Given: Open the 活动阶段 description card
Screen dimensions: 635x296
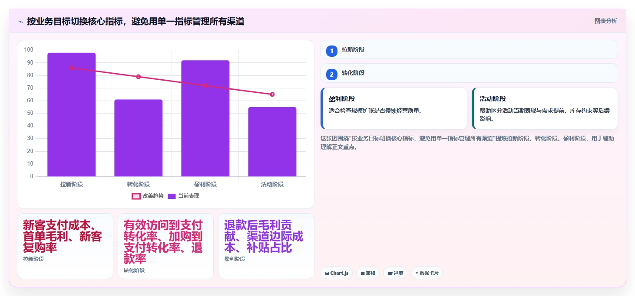Looking at the screenshot, I should pyautogui.click(x=545, y=108).
